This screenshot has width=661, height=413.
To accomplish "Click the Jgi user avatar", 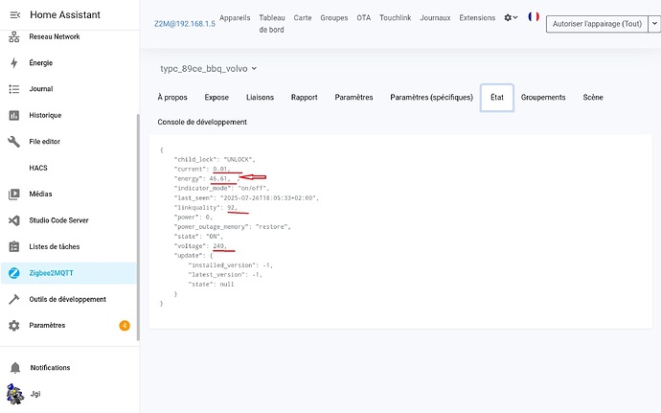I will pos(15,394).
